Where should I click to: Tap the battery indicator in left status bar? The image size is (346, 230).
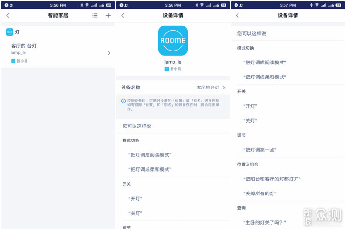point(109,5)
